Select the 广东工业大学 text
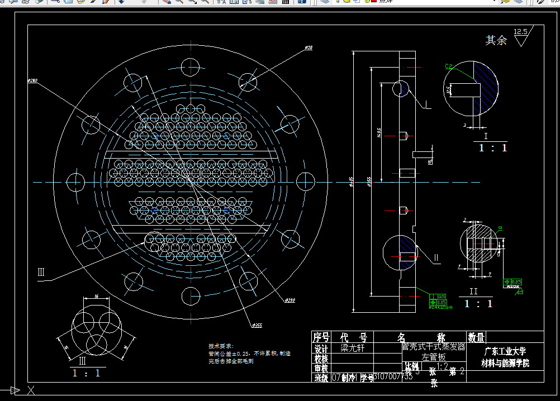Screen dimensions: 560x401 click(505, 351)
